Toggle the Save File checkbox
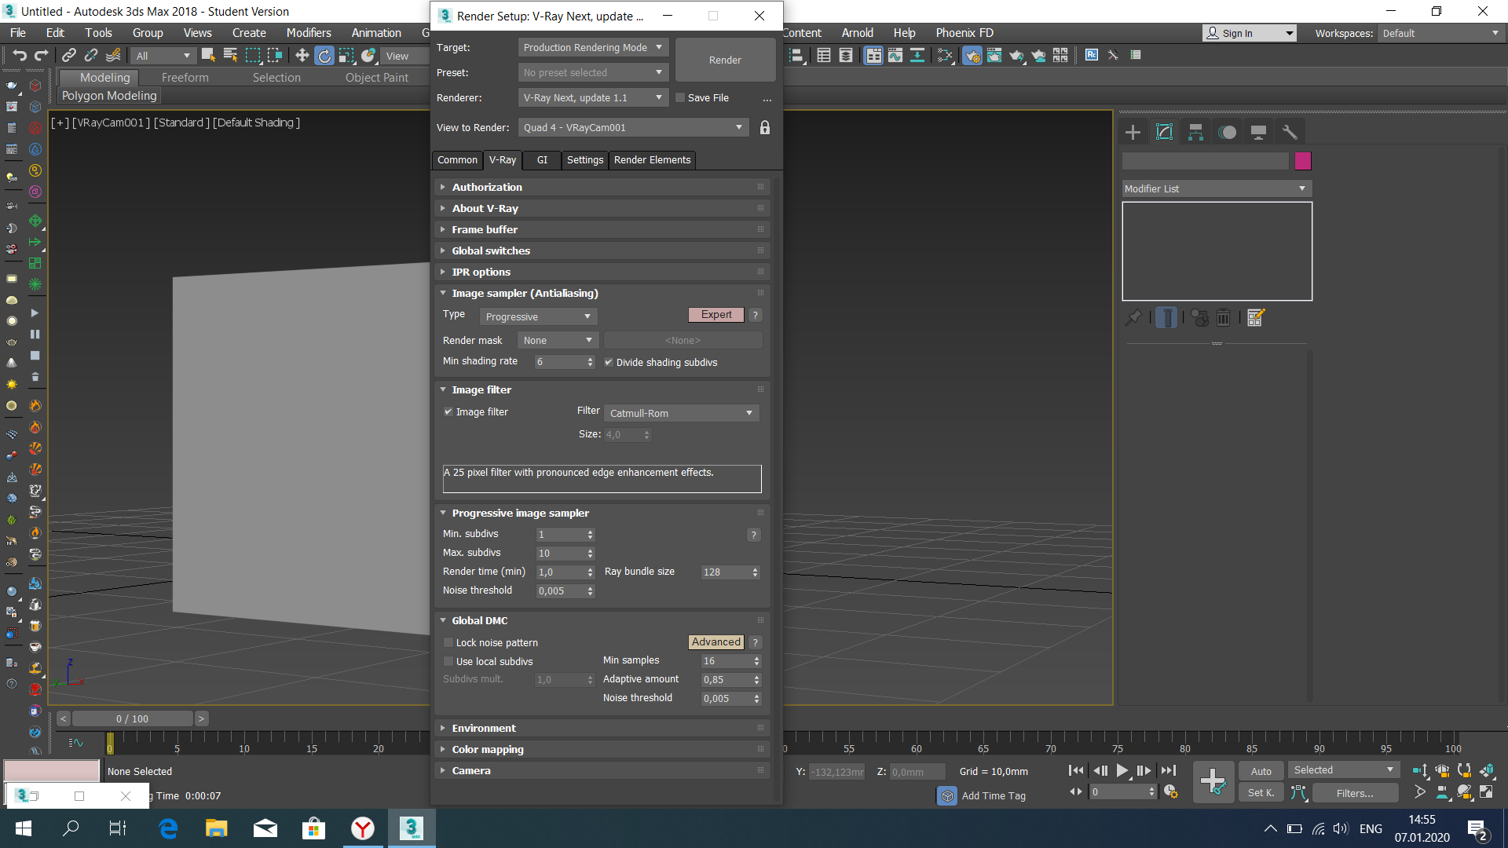 [x=680, y=97]
